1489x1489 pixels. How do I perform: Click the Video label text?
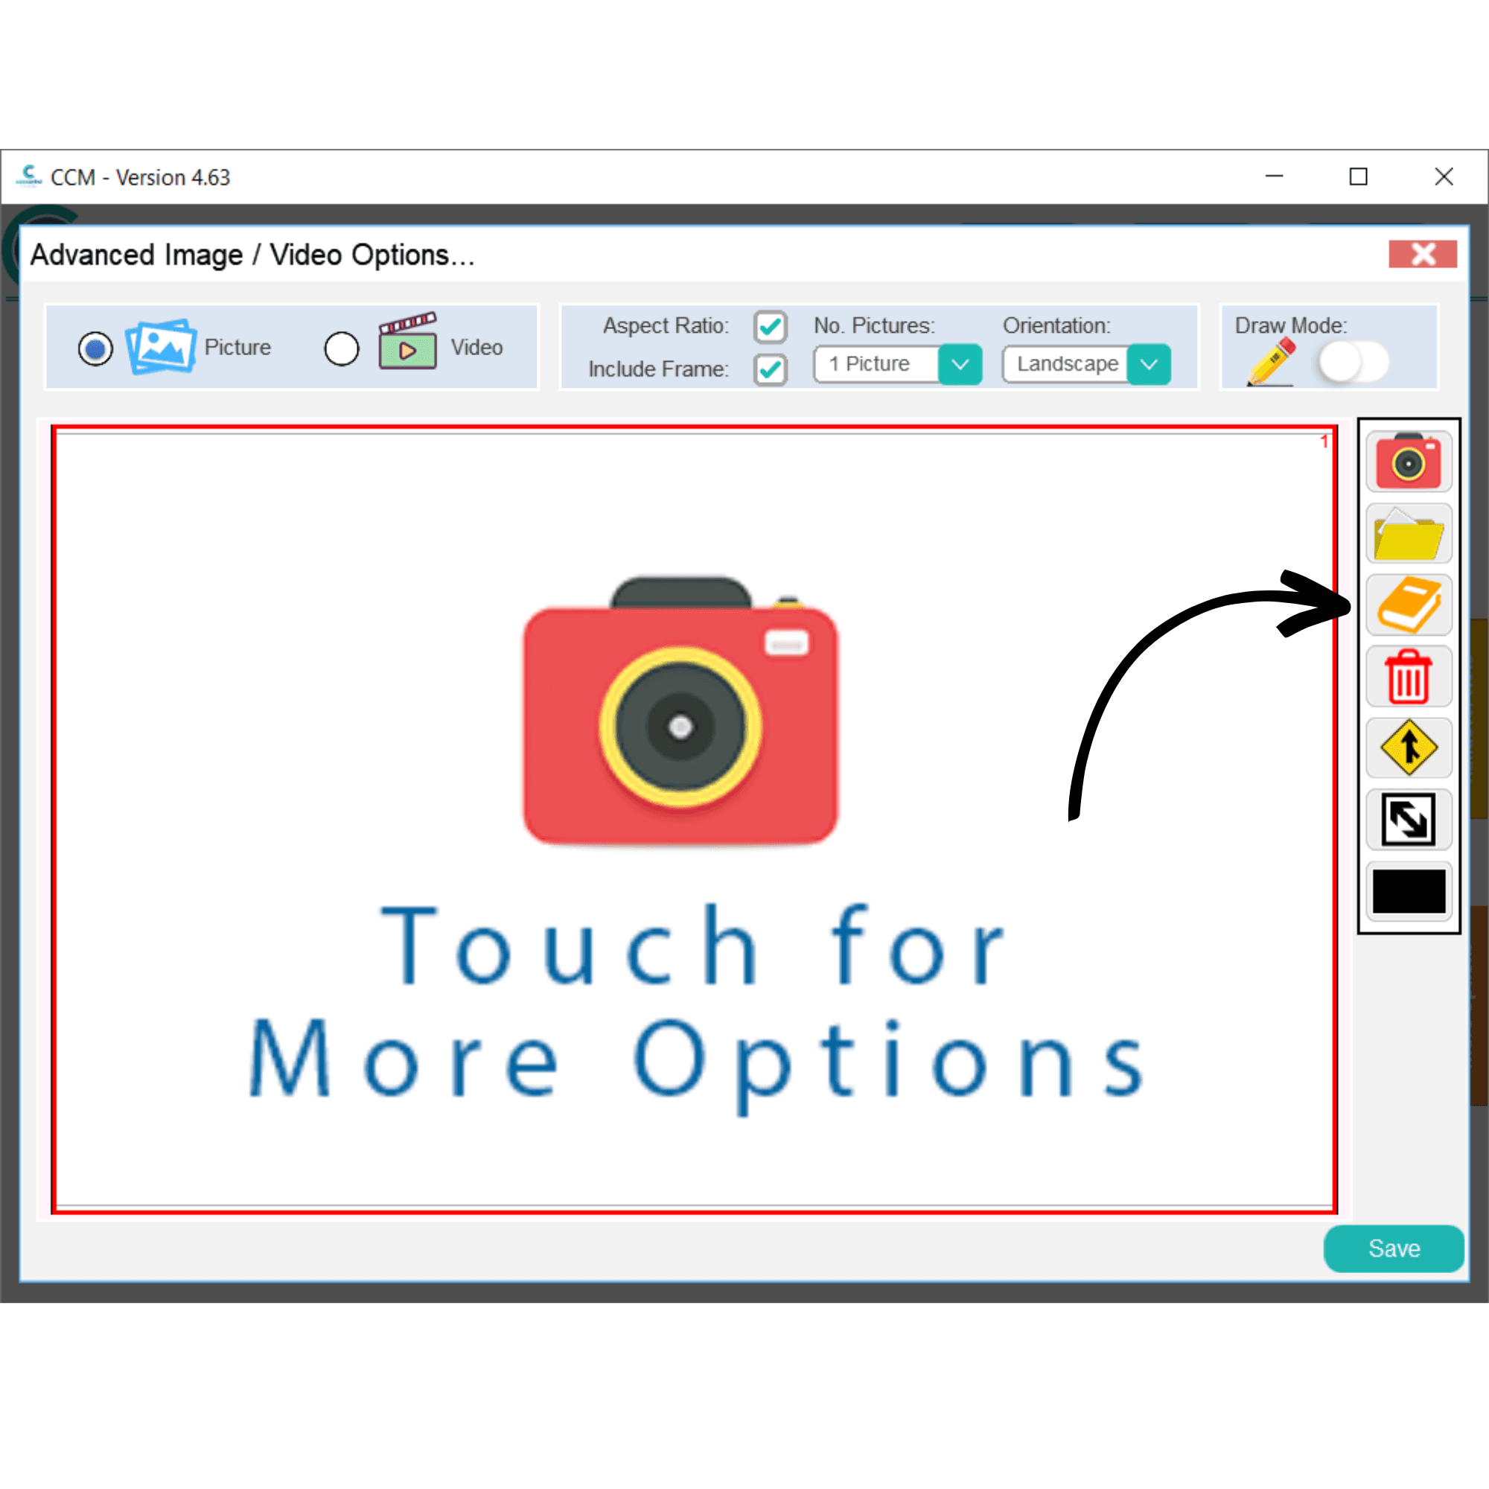[476, 348]
